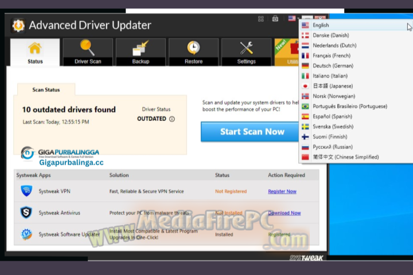Open the Settings tab
413x275 pixels.
click(x=246, y=52)
